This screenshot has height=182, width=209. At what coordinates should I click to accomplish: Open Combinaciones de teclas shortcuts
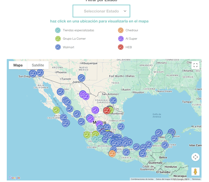coord(142,179)
